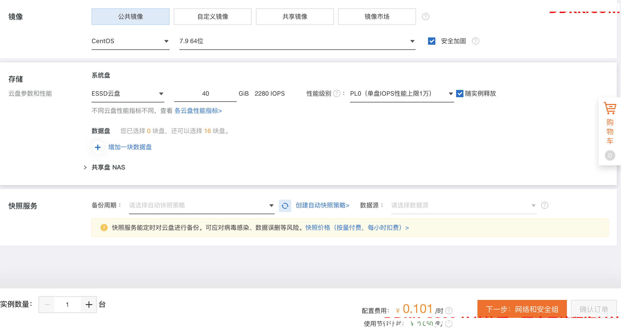Open the 请选择数据源 dropdown
621x328 pixels.
[464, 206]
